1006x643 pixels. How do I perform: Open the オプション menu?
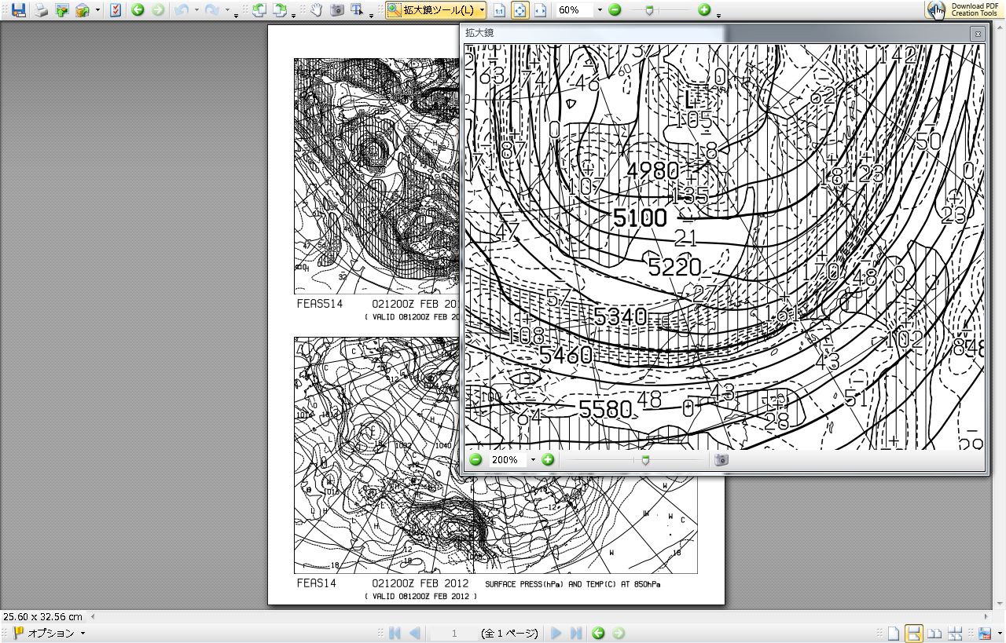pos(50,634)
